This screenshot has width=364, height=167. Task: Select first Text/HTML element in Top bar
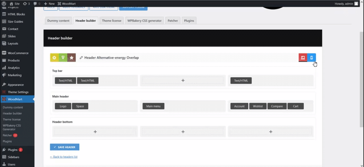[x=66, y=81]
